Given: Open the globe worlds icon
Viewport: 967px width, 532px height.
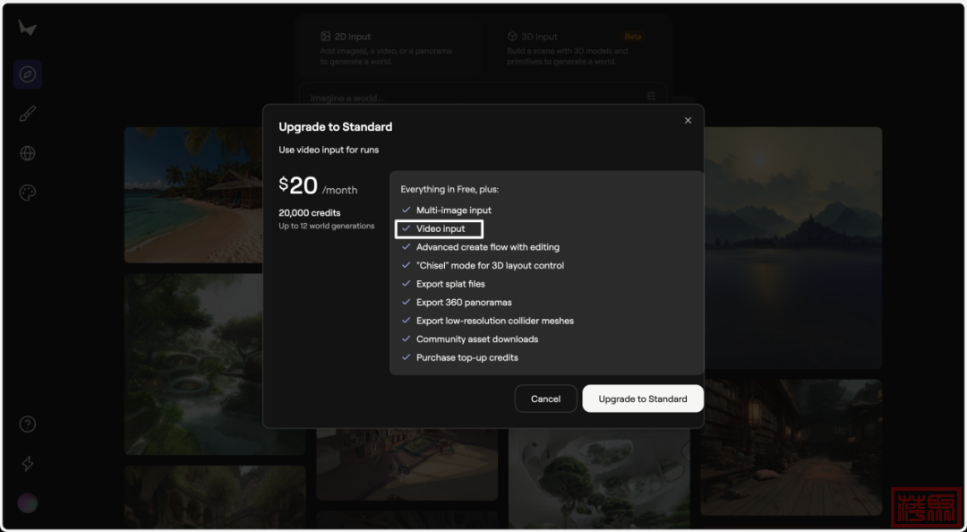Looking at the screenshot, I should coord(28,153).
